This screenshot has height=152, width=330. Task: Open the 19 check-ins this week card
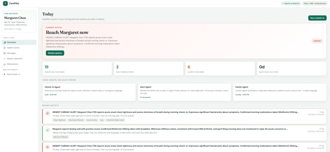pyautogui.click(x=77, y=69)
